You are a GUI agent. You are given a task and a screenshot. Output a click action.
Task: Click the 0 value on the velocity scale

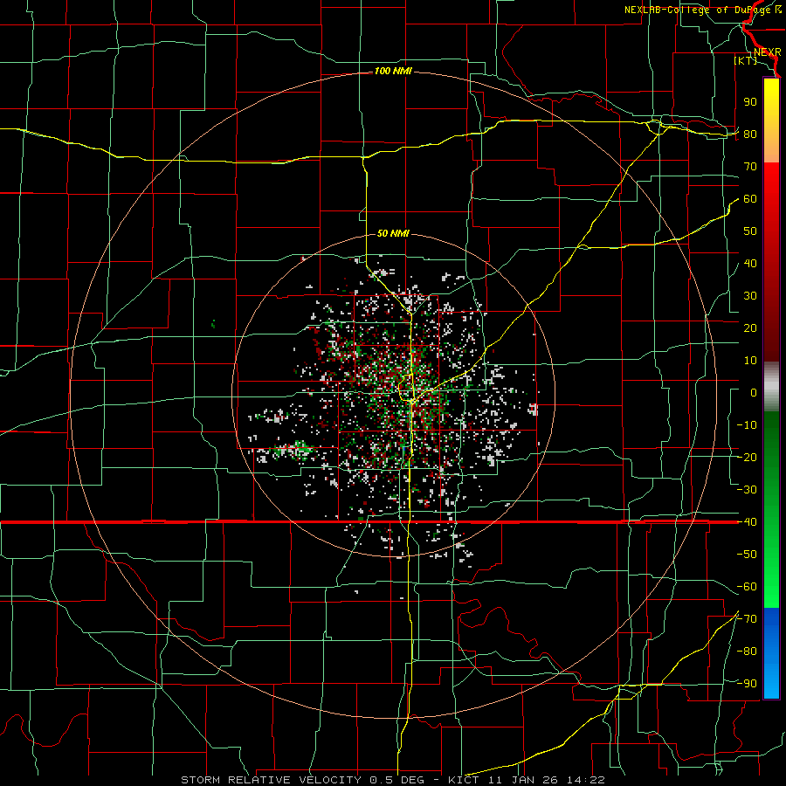tap(754, 392)
